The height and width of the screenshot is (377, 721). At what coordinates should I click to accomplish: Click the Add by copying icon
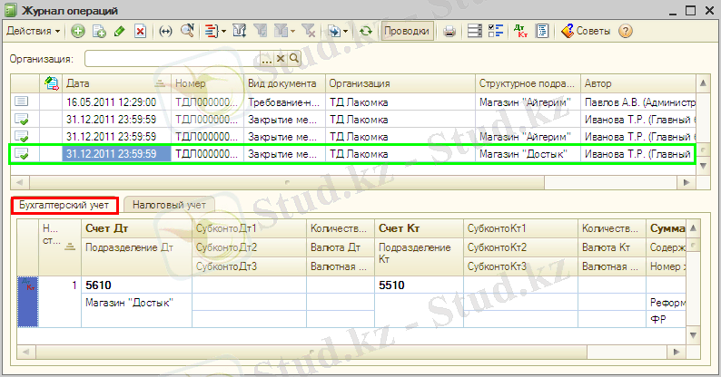tap(99, 31)
